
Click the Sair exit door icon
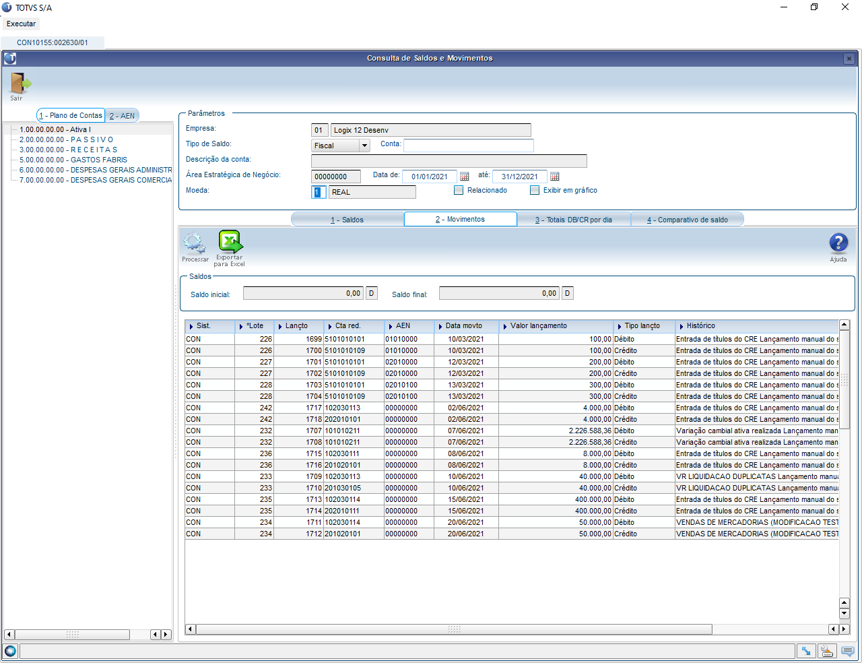point(20,84)
